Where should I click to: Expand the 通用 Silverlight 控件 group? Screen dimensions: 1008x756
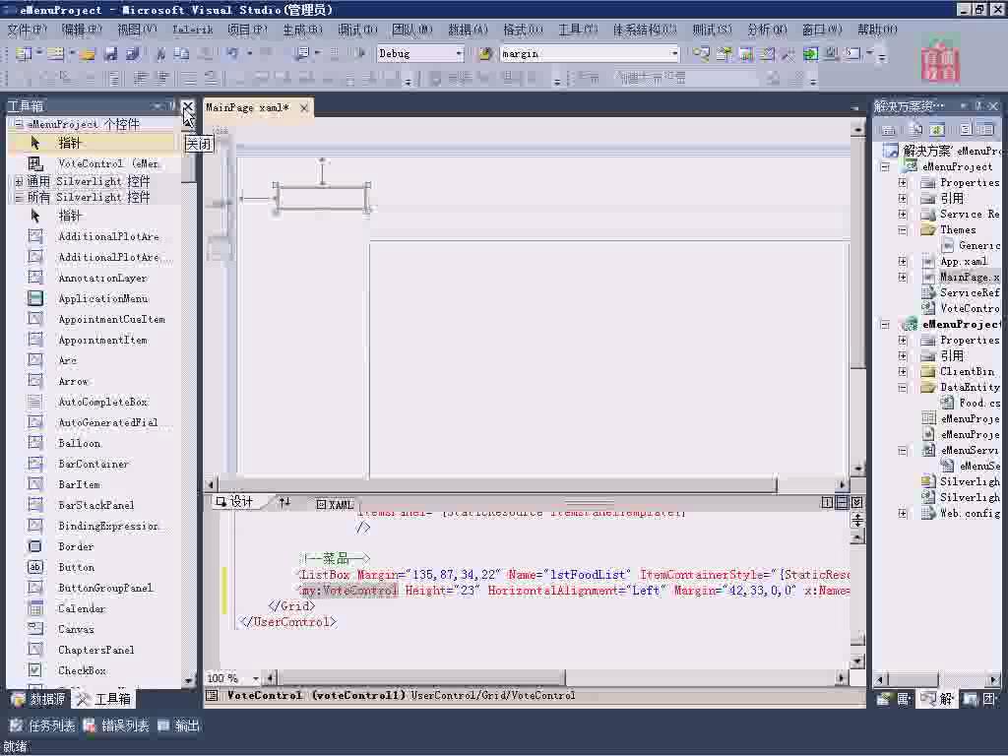pos(18,182)
